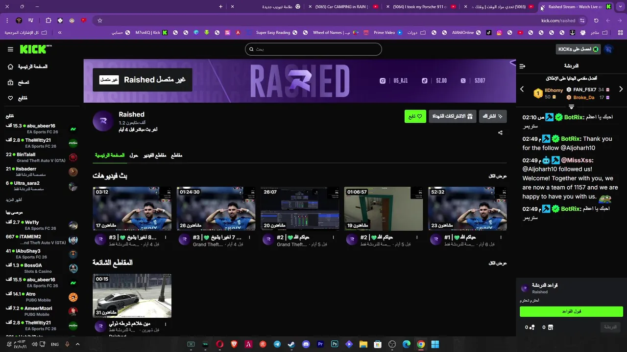Show previous top gifters with left arrow
Image resolution: width=627 pixels, height=352 pixels.
coord(522,89)
